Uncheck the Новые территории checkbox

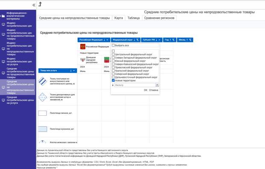[x=113, y=80]
